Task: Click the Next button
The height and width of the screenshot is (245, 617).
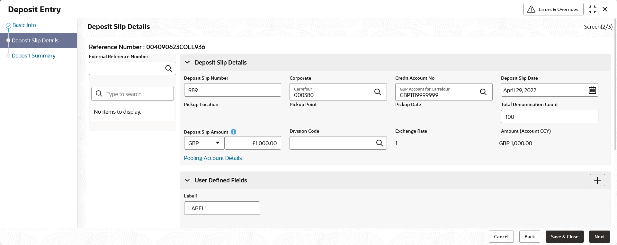Action: (599, 237)
